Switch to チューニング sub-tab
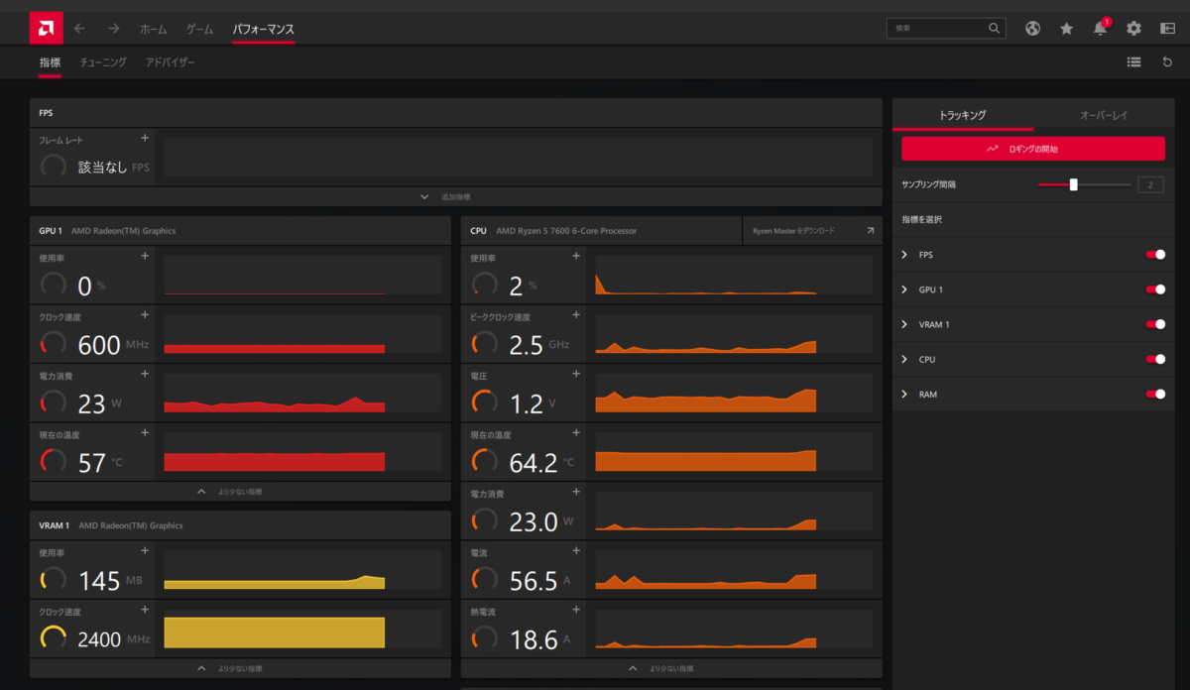 coord(103,61)
